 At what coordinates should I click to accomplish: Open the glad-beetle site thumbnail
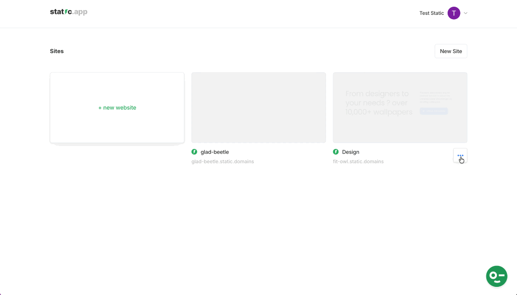pyautogui.click(x=258, y=107)
